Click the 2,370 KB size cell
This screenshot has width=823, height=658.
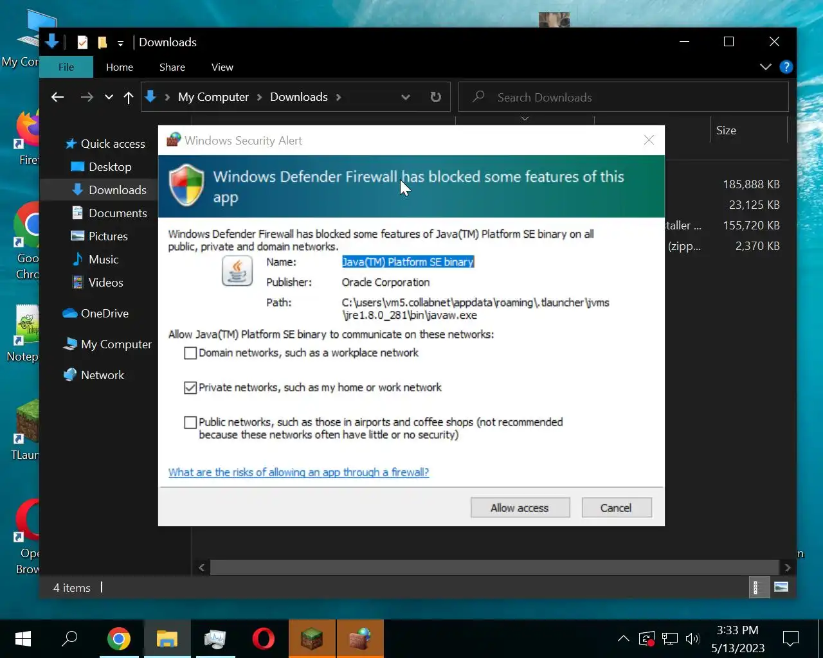pos(757,246)
